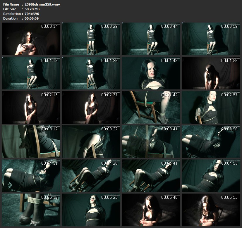Viewport: 242px width, 228px height.
Task: Click the thumbnail stamped 00:02:57
Action: pos(211,107)
